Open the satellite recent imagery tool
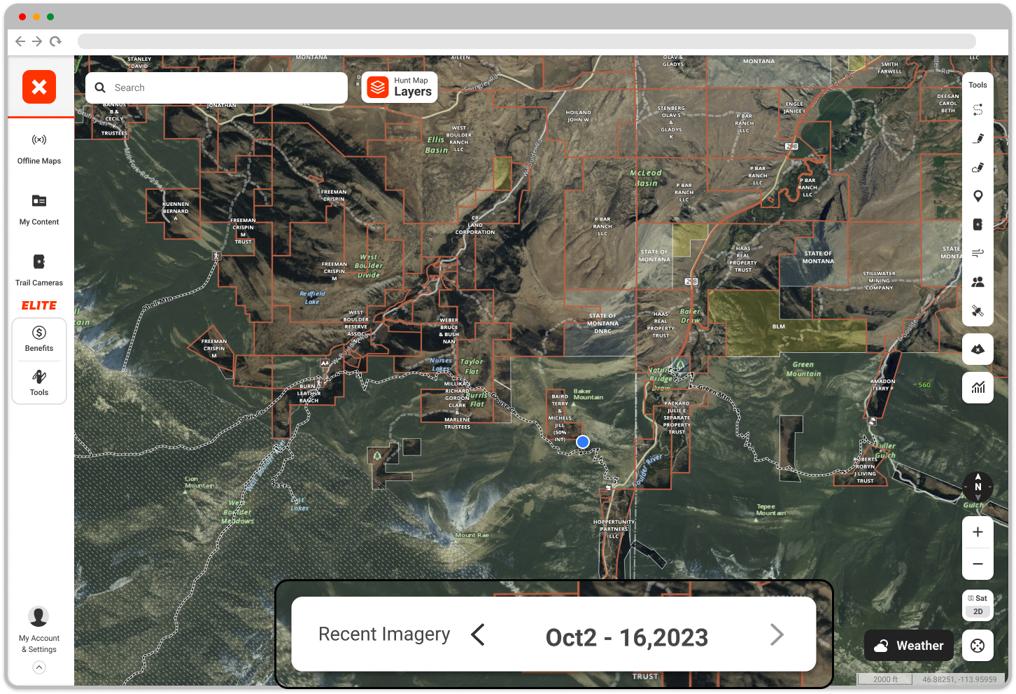The height and width of the screenshot is (694, 1016). point(978,311)
